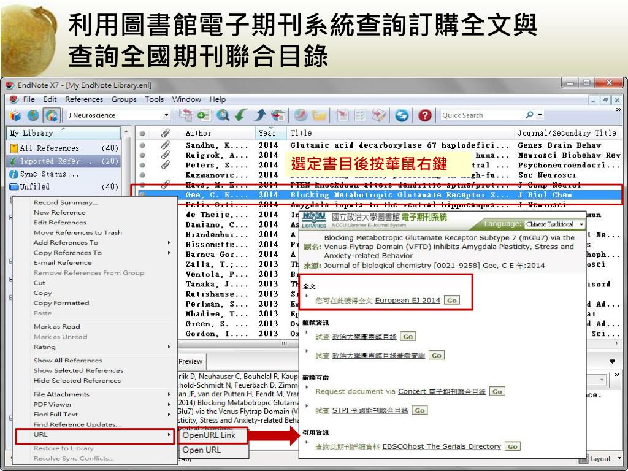This screenshot has height=471, width=628.
Task: Open EndNote Help red question icon
Action: pos(424,115)
